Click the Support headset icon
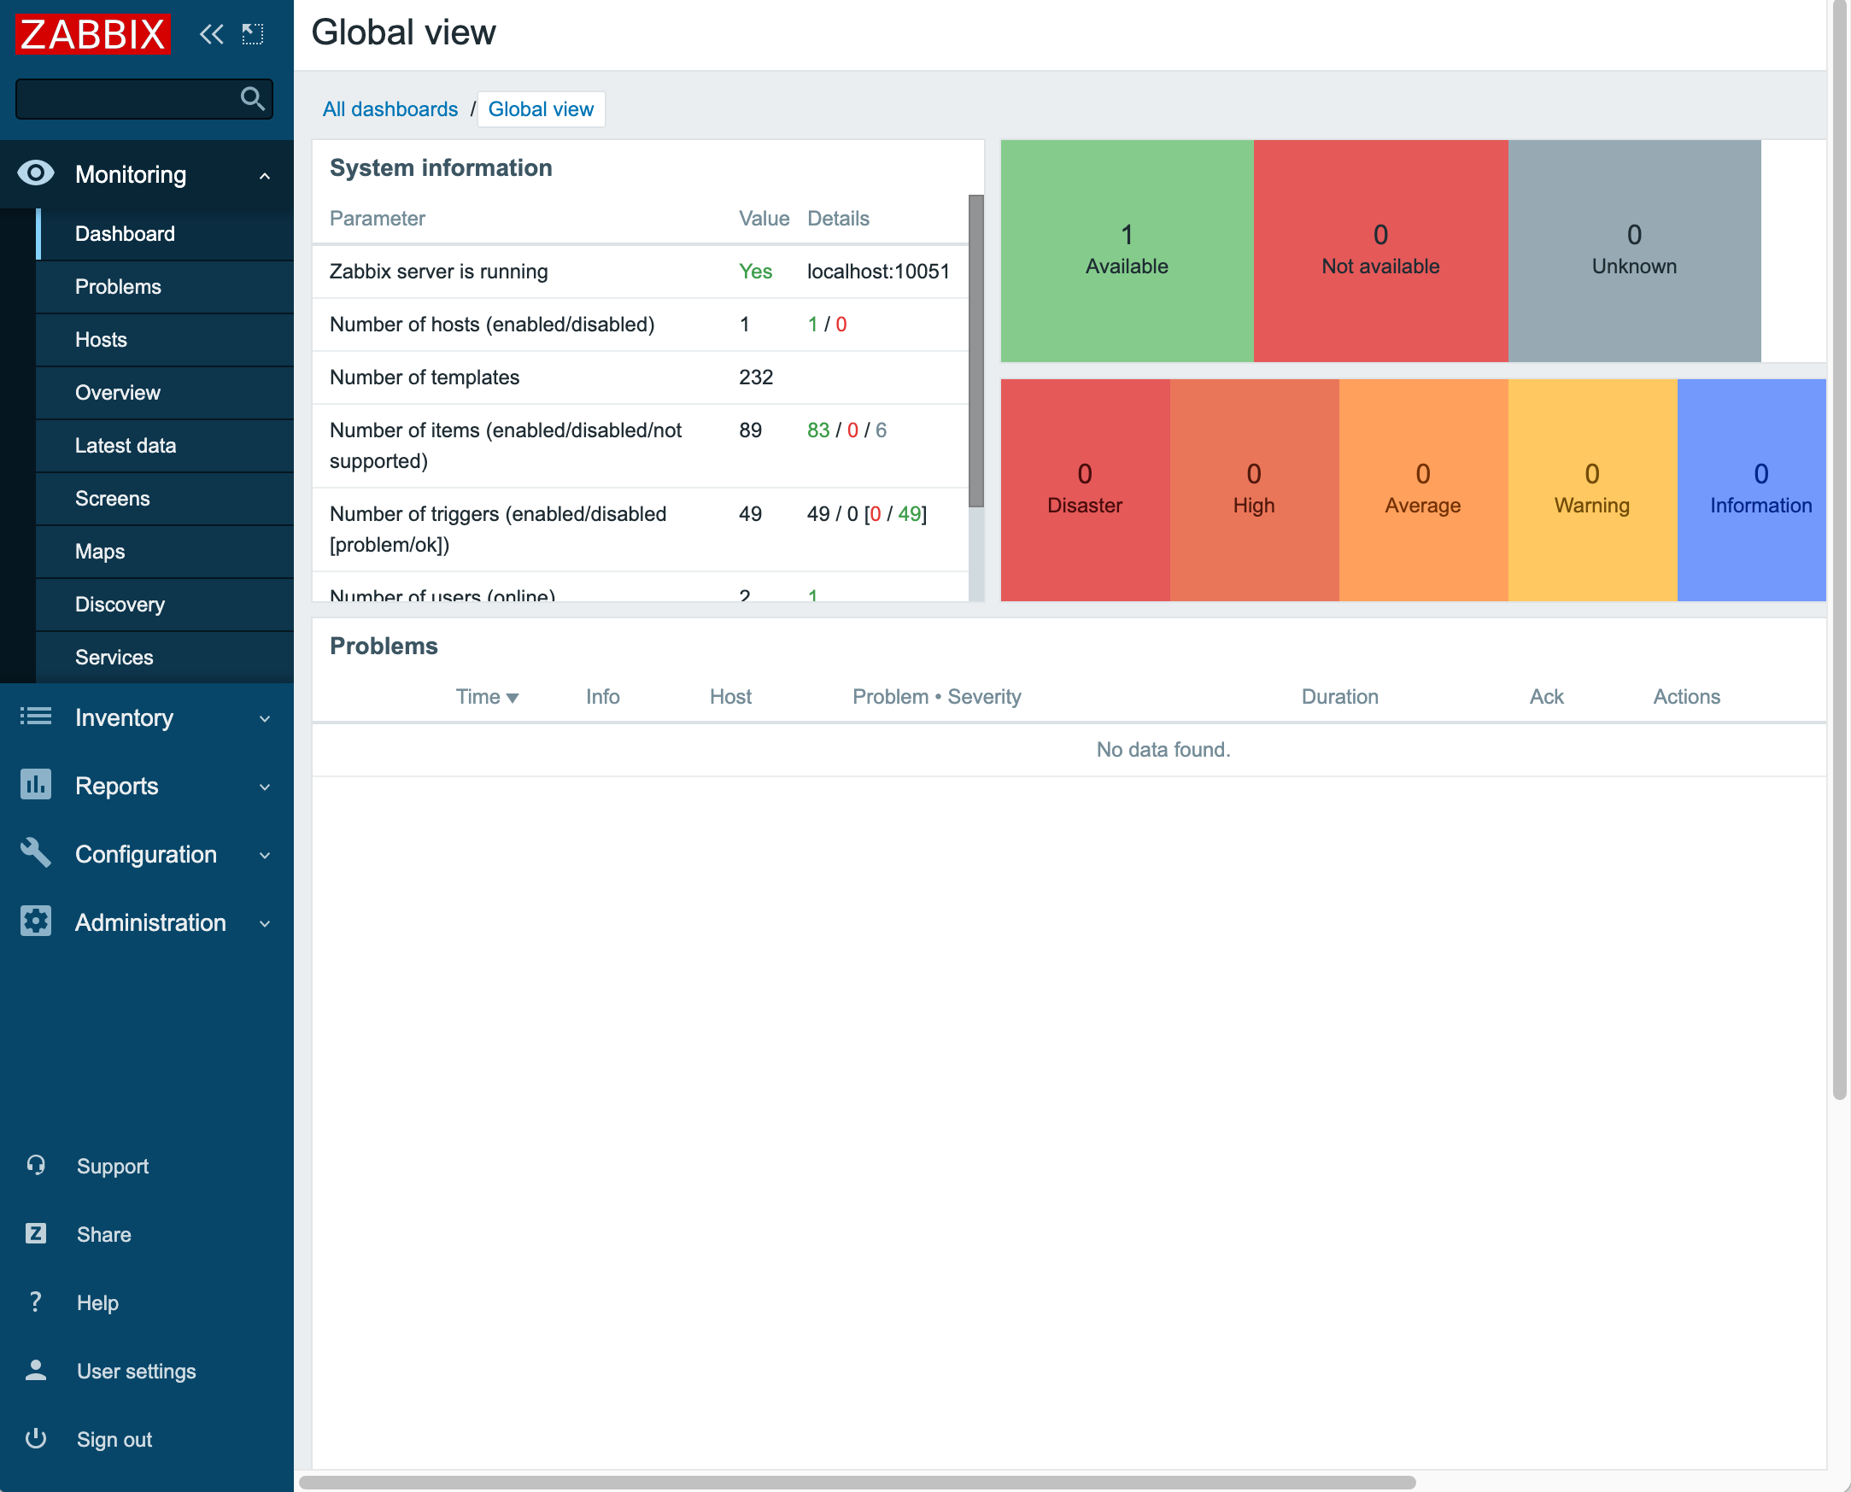Image resolution: width=1851 pixels, height=1492 pixels. click(x=36, y=1166)
